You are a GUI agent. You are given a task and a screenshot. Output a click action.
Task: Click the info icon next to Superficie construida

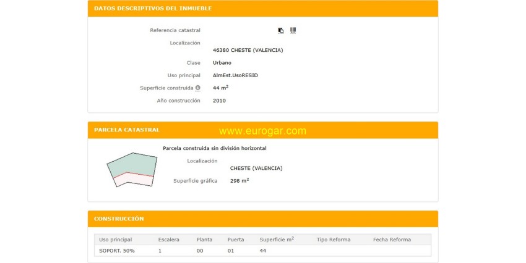[198, 88]
